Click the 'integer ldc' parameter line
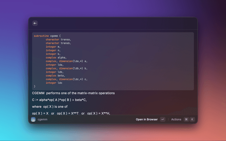 coord(55,82)
